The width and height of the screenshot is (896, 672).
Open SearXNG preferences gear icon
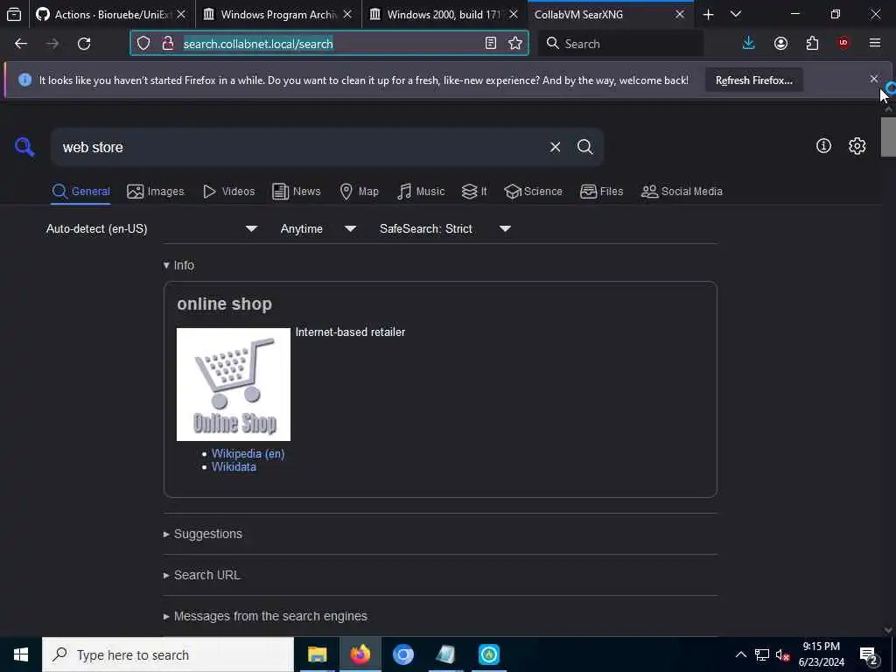pos(857,146)
